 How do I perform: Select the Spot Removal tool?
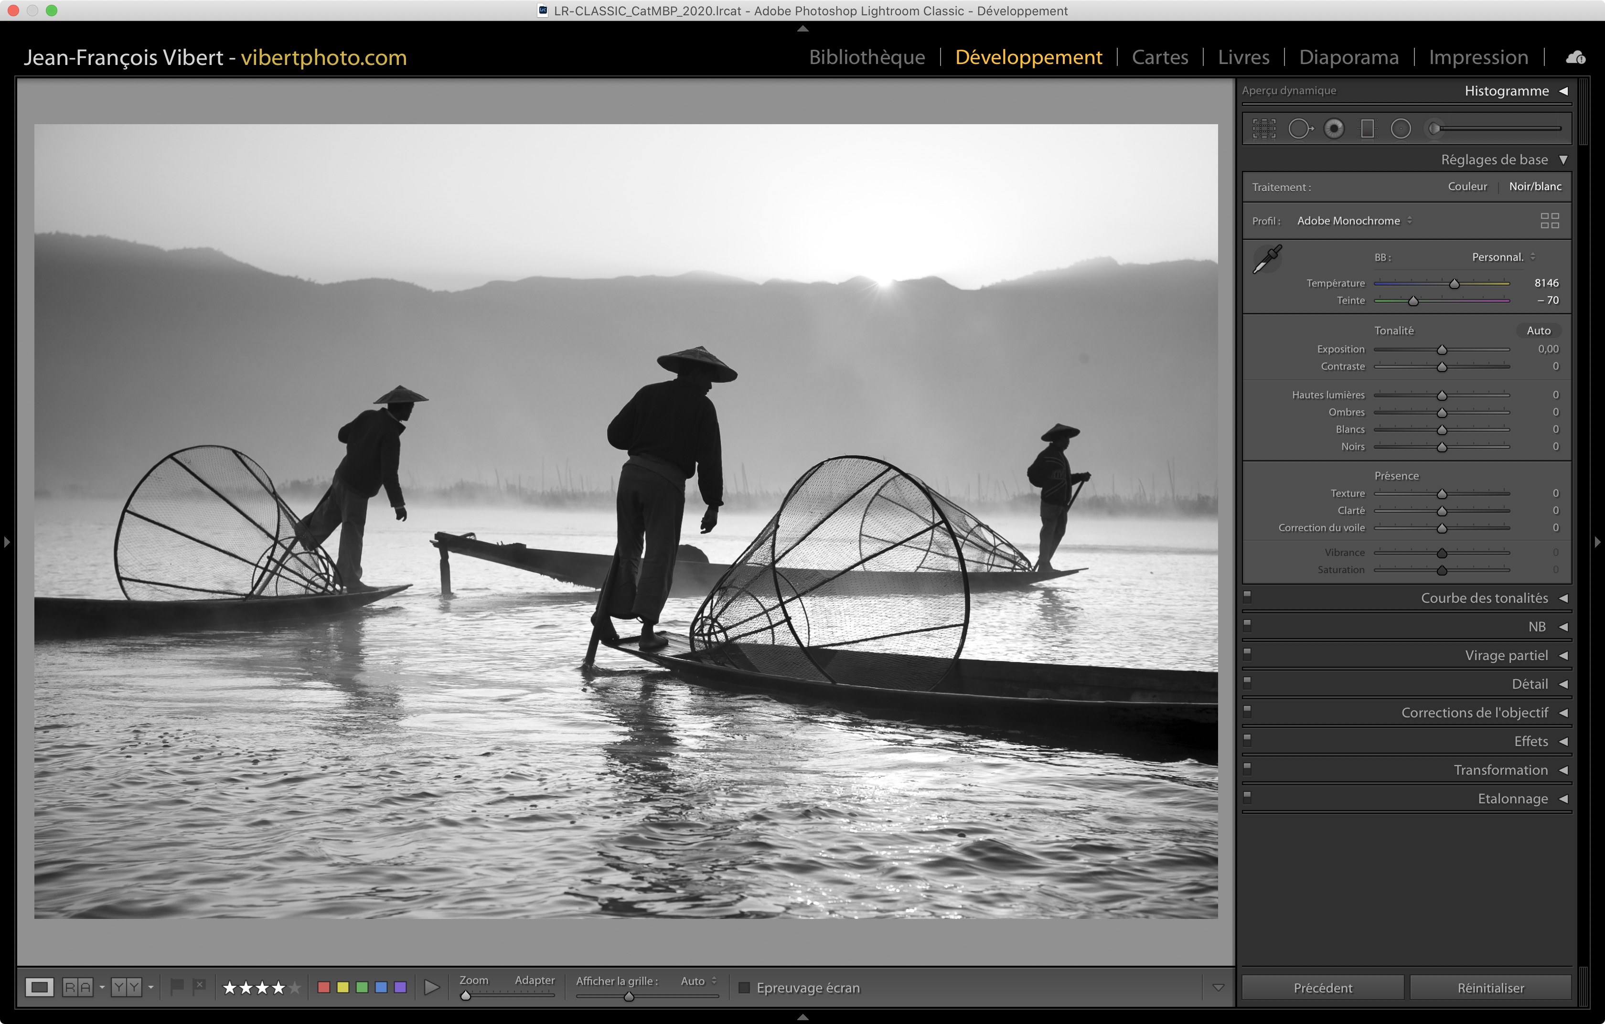point(1299,128)
